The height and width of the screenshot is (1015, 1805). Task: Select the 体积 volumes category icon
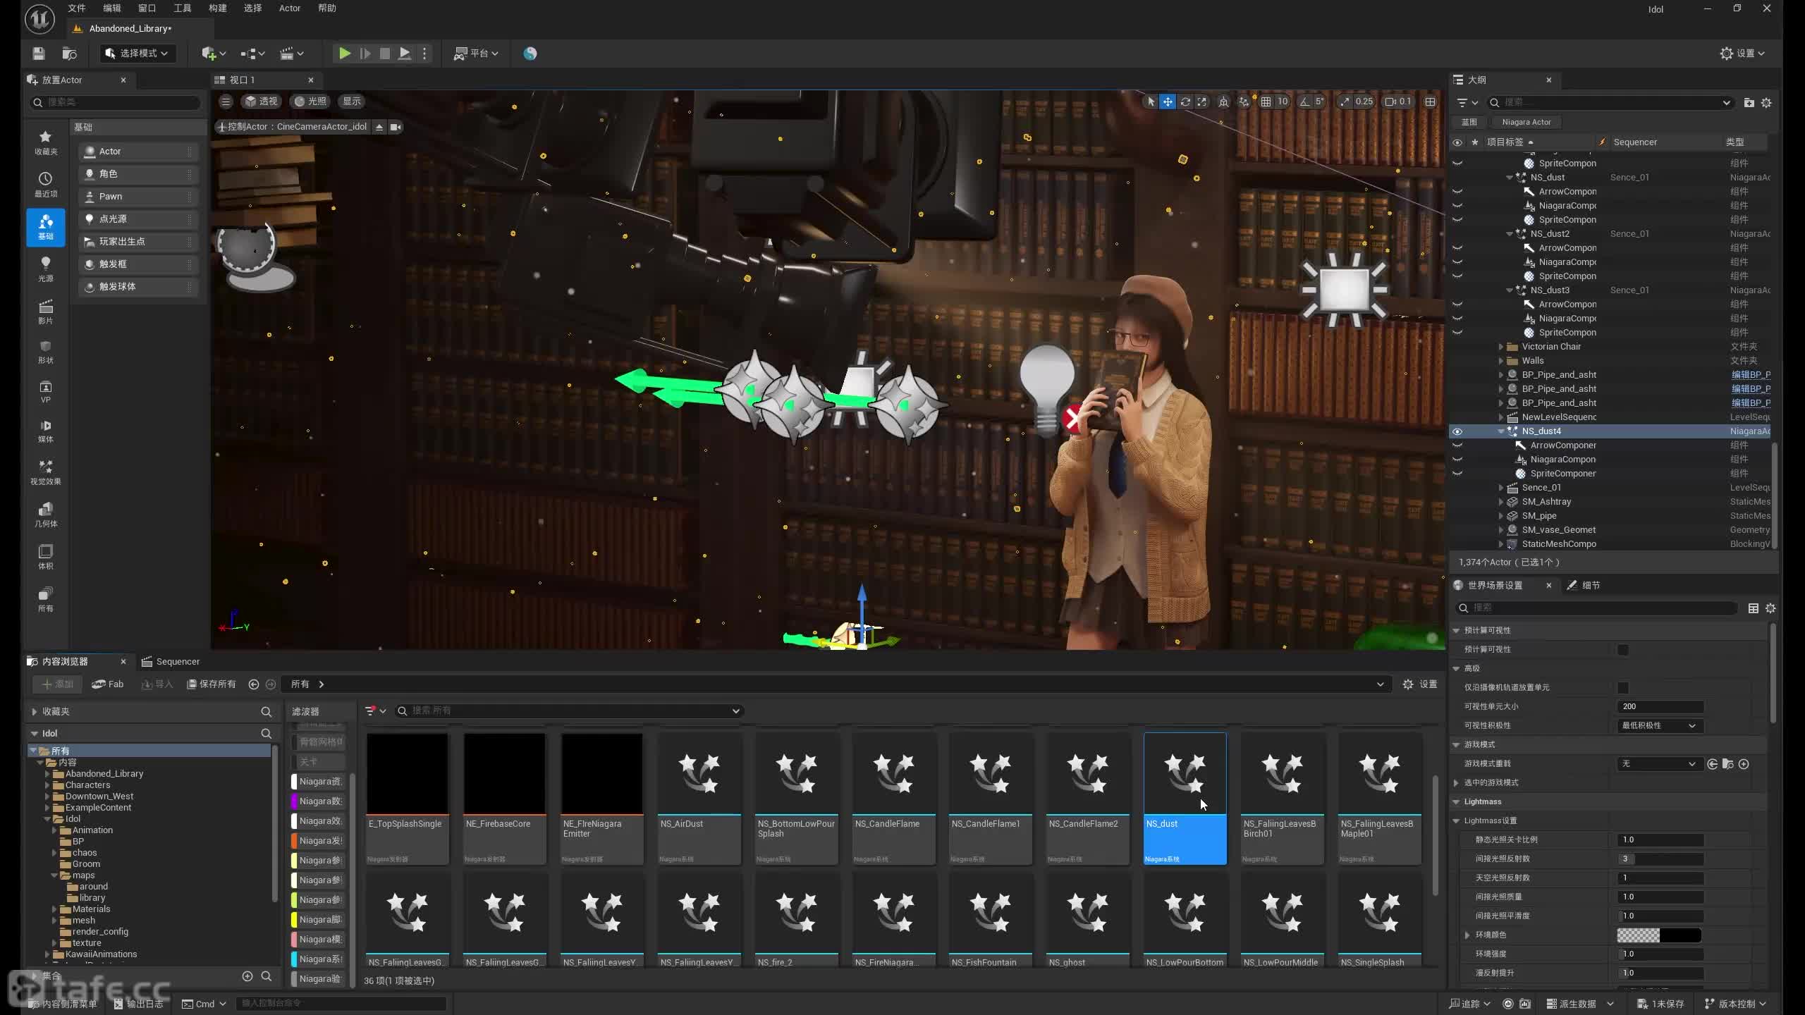tap(46, 557)
